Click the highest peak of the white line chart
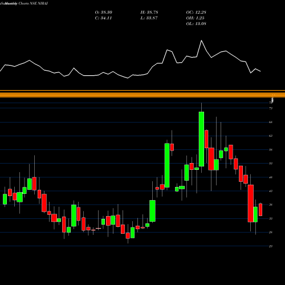 (201, 40)
